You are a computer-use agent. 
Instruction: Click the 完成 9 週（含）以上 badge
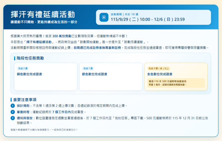click(159, 68)
